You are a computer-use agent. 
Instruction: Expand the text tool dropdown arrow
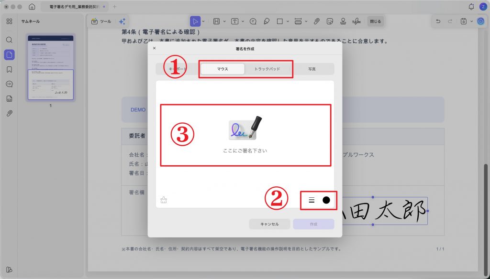[243, 21]
